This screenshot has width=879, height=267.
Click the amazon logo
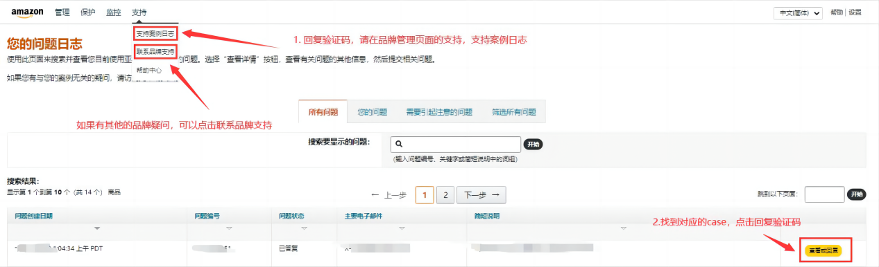(x=27, y=13)
